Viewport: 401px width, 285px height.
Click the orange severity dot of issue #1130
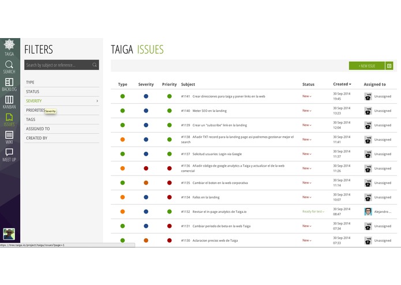pos(146,241)
